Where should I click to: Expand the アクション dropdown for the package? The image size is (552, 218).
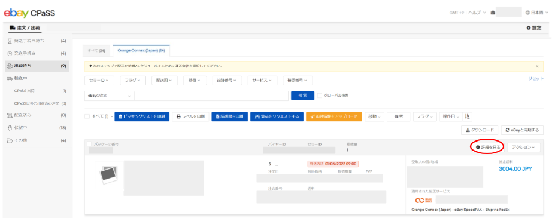tap(523, 148)
